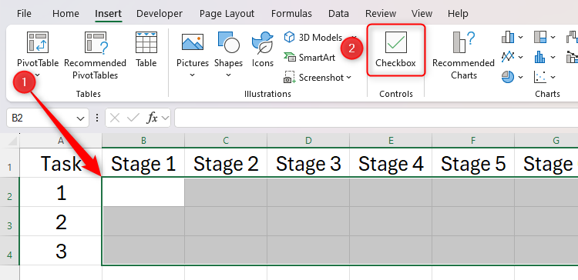Insert a Combo chart

(572, 57)
